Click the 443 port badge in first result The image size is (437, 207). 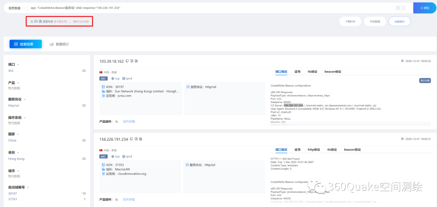tap(104, 78)
